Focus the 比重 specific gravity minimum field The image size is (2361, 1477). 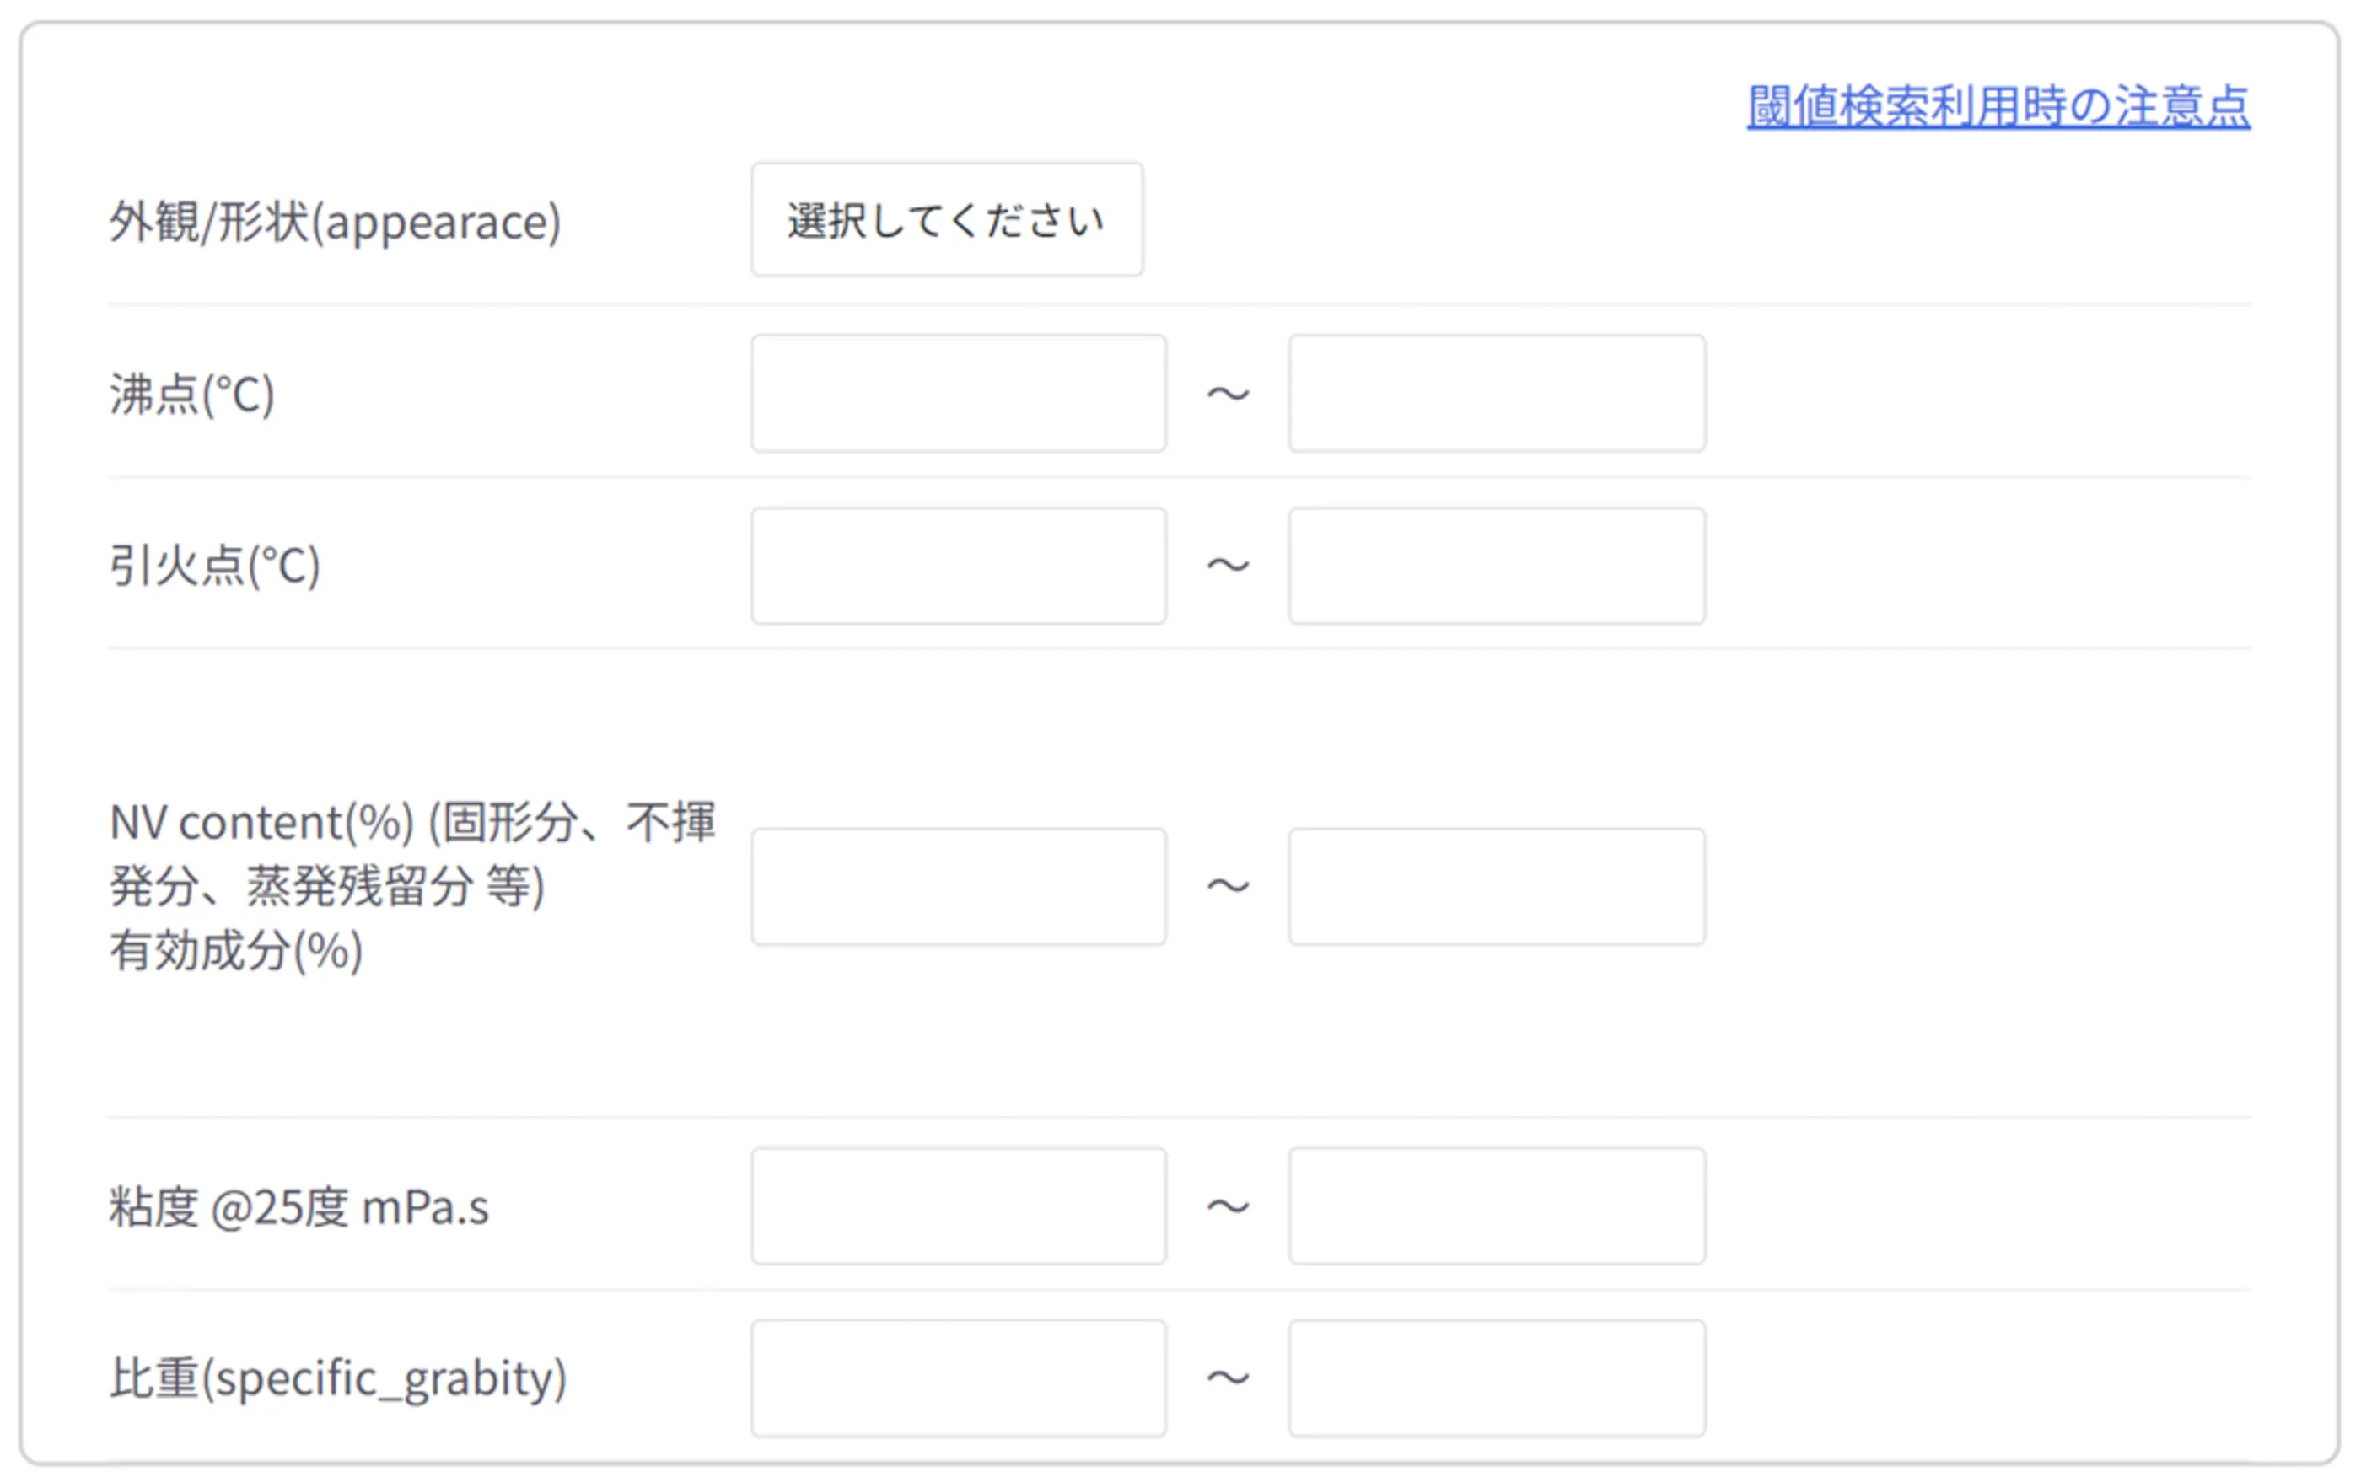pyautogui.click(x=958, y=1378)
